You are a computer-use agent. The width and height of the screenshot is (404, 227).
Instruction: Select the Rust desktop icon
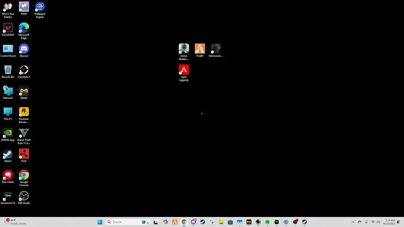click(24, 156)
